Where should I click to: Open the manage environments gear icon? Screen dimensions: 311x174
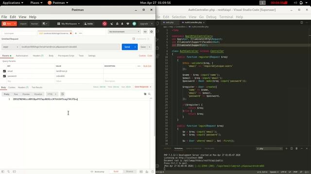[x=152, y=31]
